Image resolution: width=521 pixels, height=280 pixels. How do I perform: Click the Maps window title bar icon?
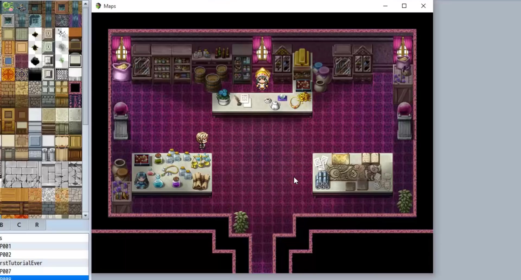pyautogui.click(x=98, y=6)
